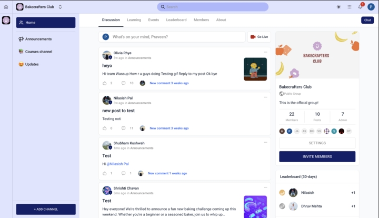The width and height of the screenshot is (379, 218).
Task: Click the home icon in top-left corner
Action: (6, 7)
